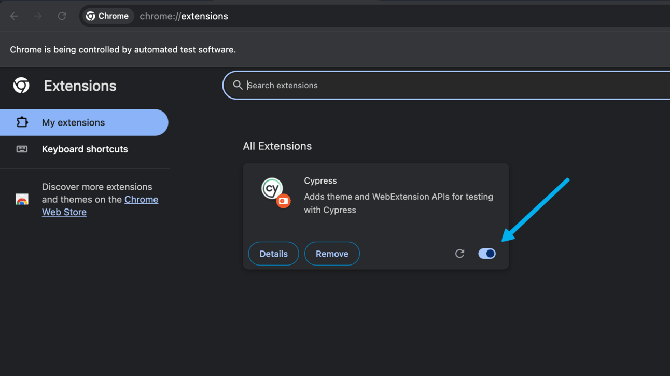Open the Chrome Web Store link
Image resolution: width=670 pixels, height=376 pixels.
141,200
